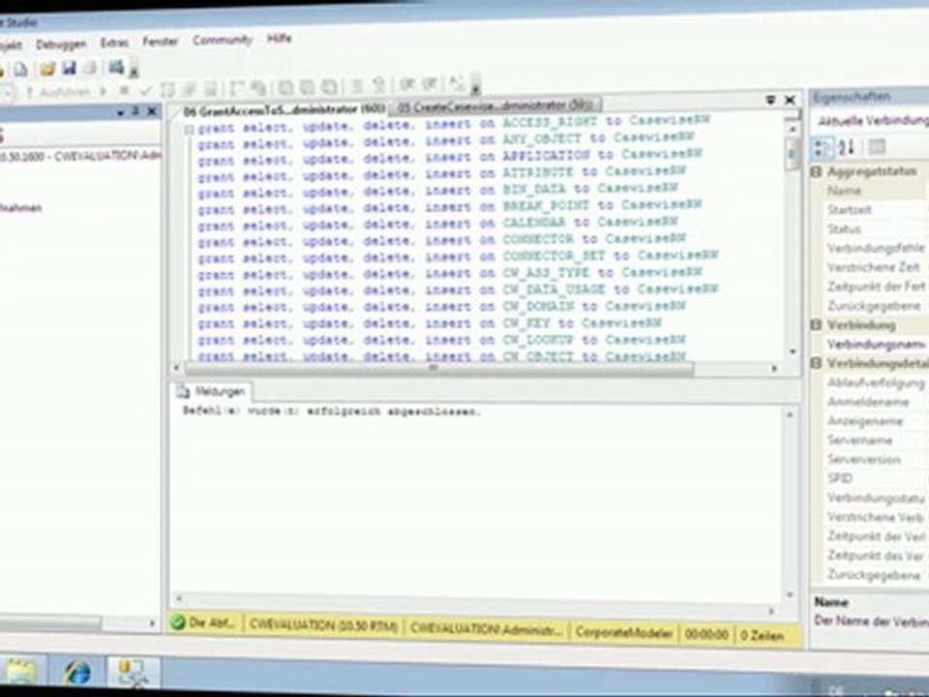The width and height of the screenshot is (929, 697).
Task: Open the Extras menu
Action: [x=114, y=43]
